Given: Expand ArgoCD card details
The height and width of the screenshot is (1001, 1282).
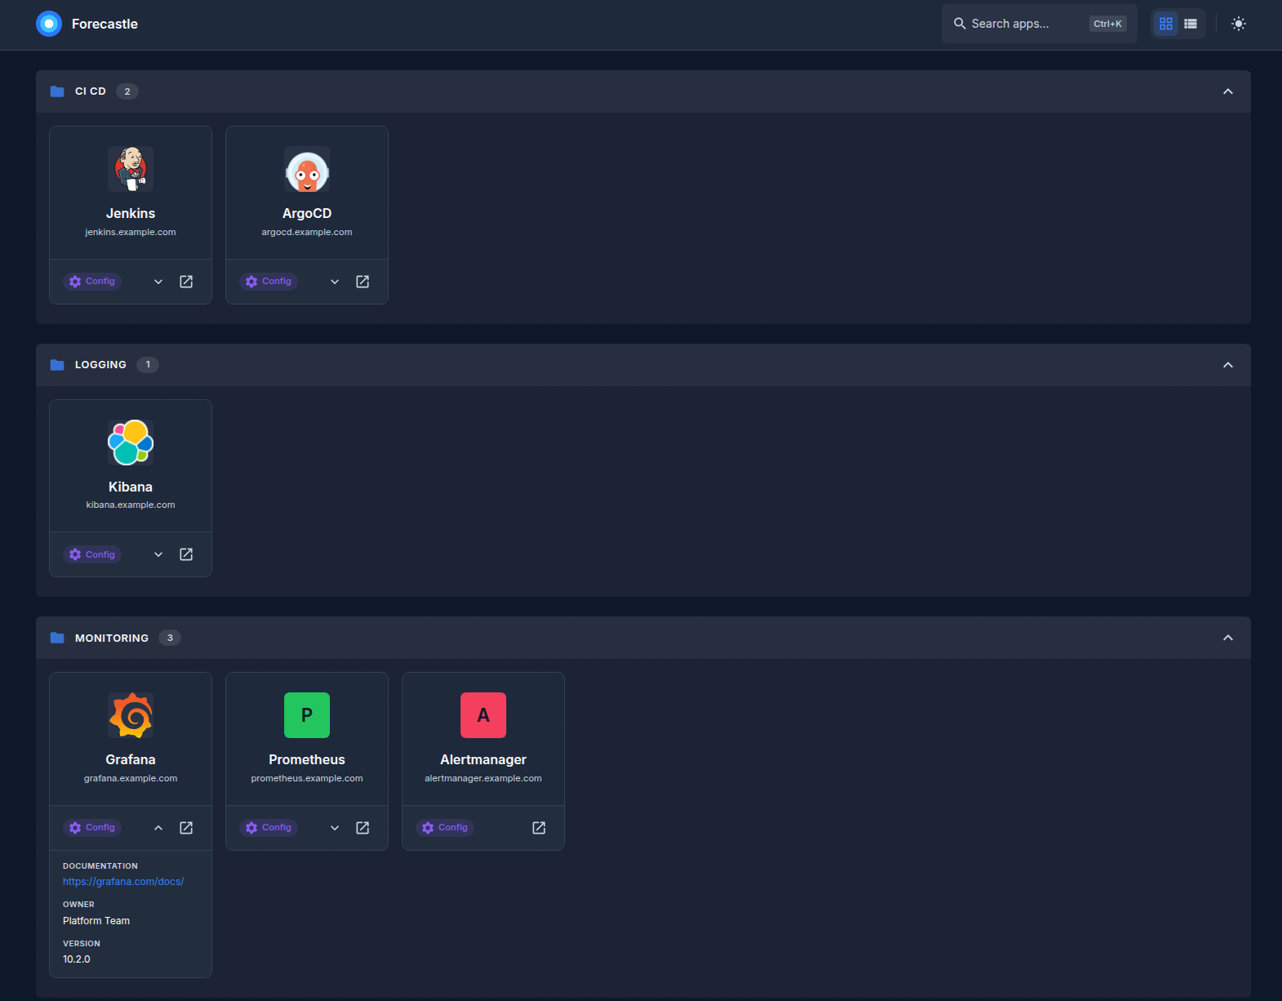Looking at the screenshot, I should 335,282.
